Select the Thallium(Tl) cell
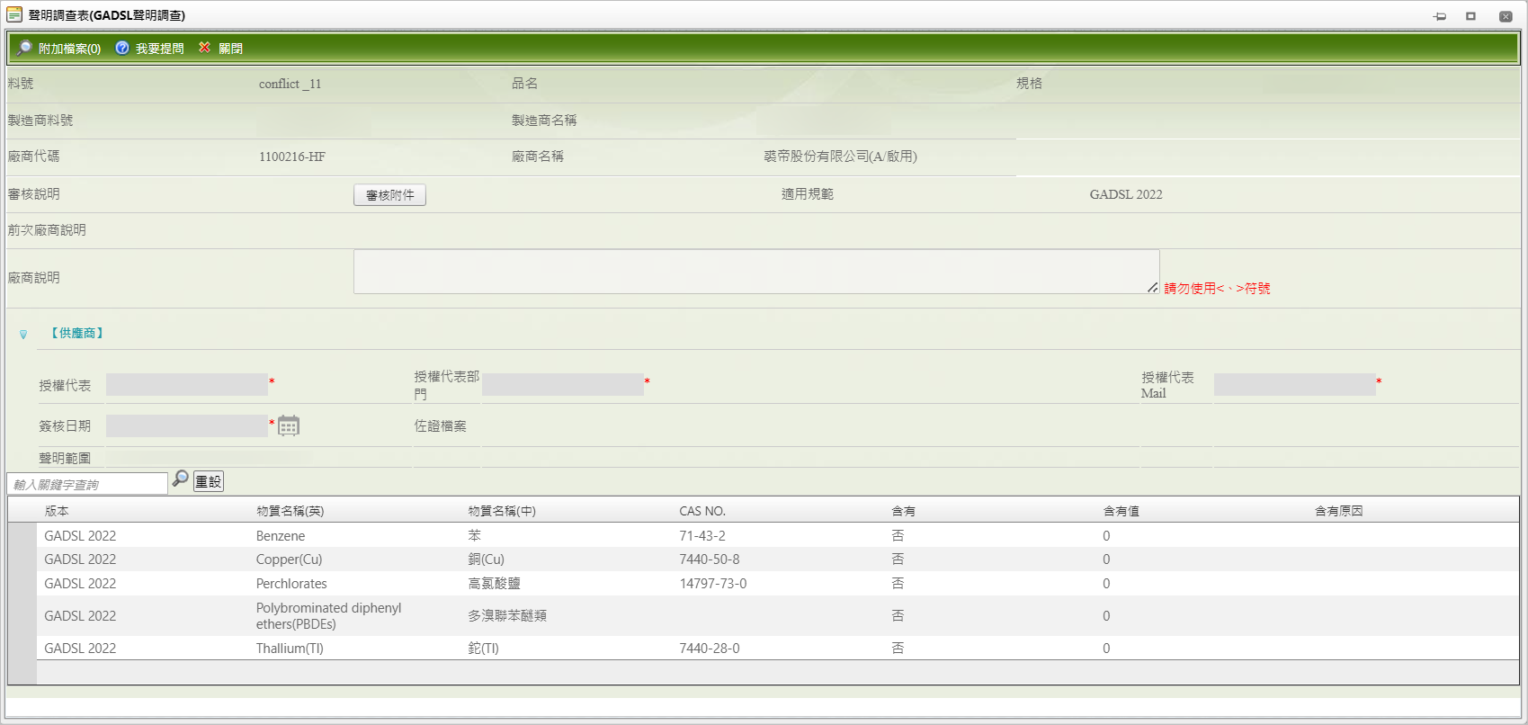Screen dimensions: 1528x725 click(x=290, y=649)
